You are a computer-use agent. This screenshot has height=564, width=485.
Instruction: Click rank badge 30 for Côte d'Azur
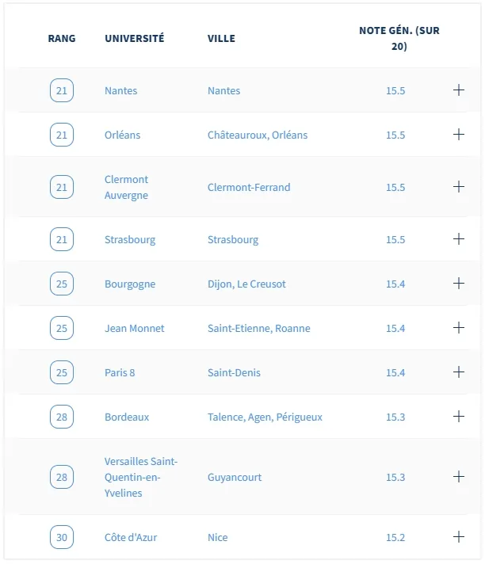coord(62,537)
